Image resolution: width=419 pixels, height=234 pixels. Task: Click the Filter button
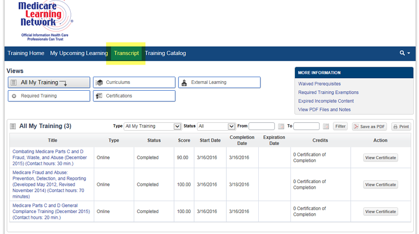(340, 126)
